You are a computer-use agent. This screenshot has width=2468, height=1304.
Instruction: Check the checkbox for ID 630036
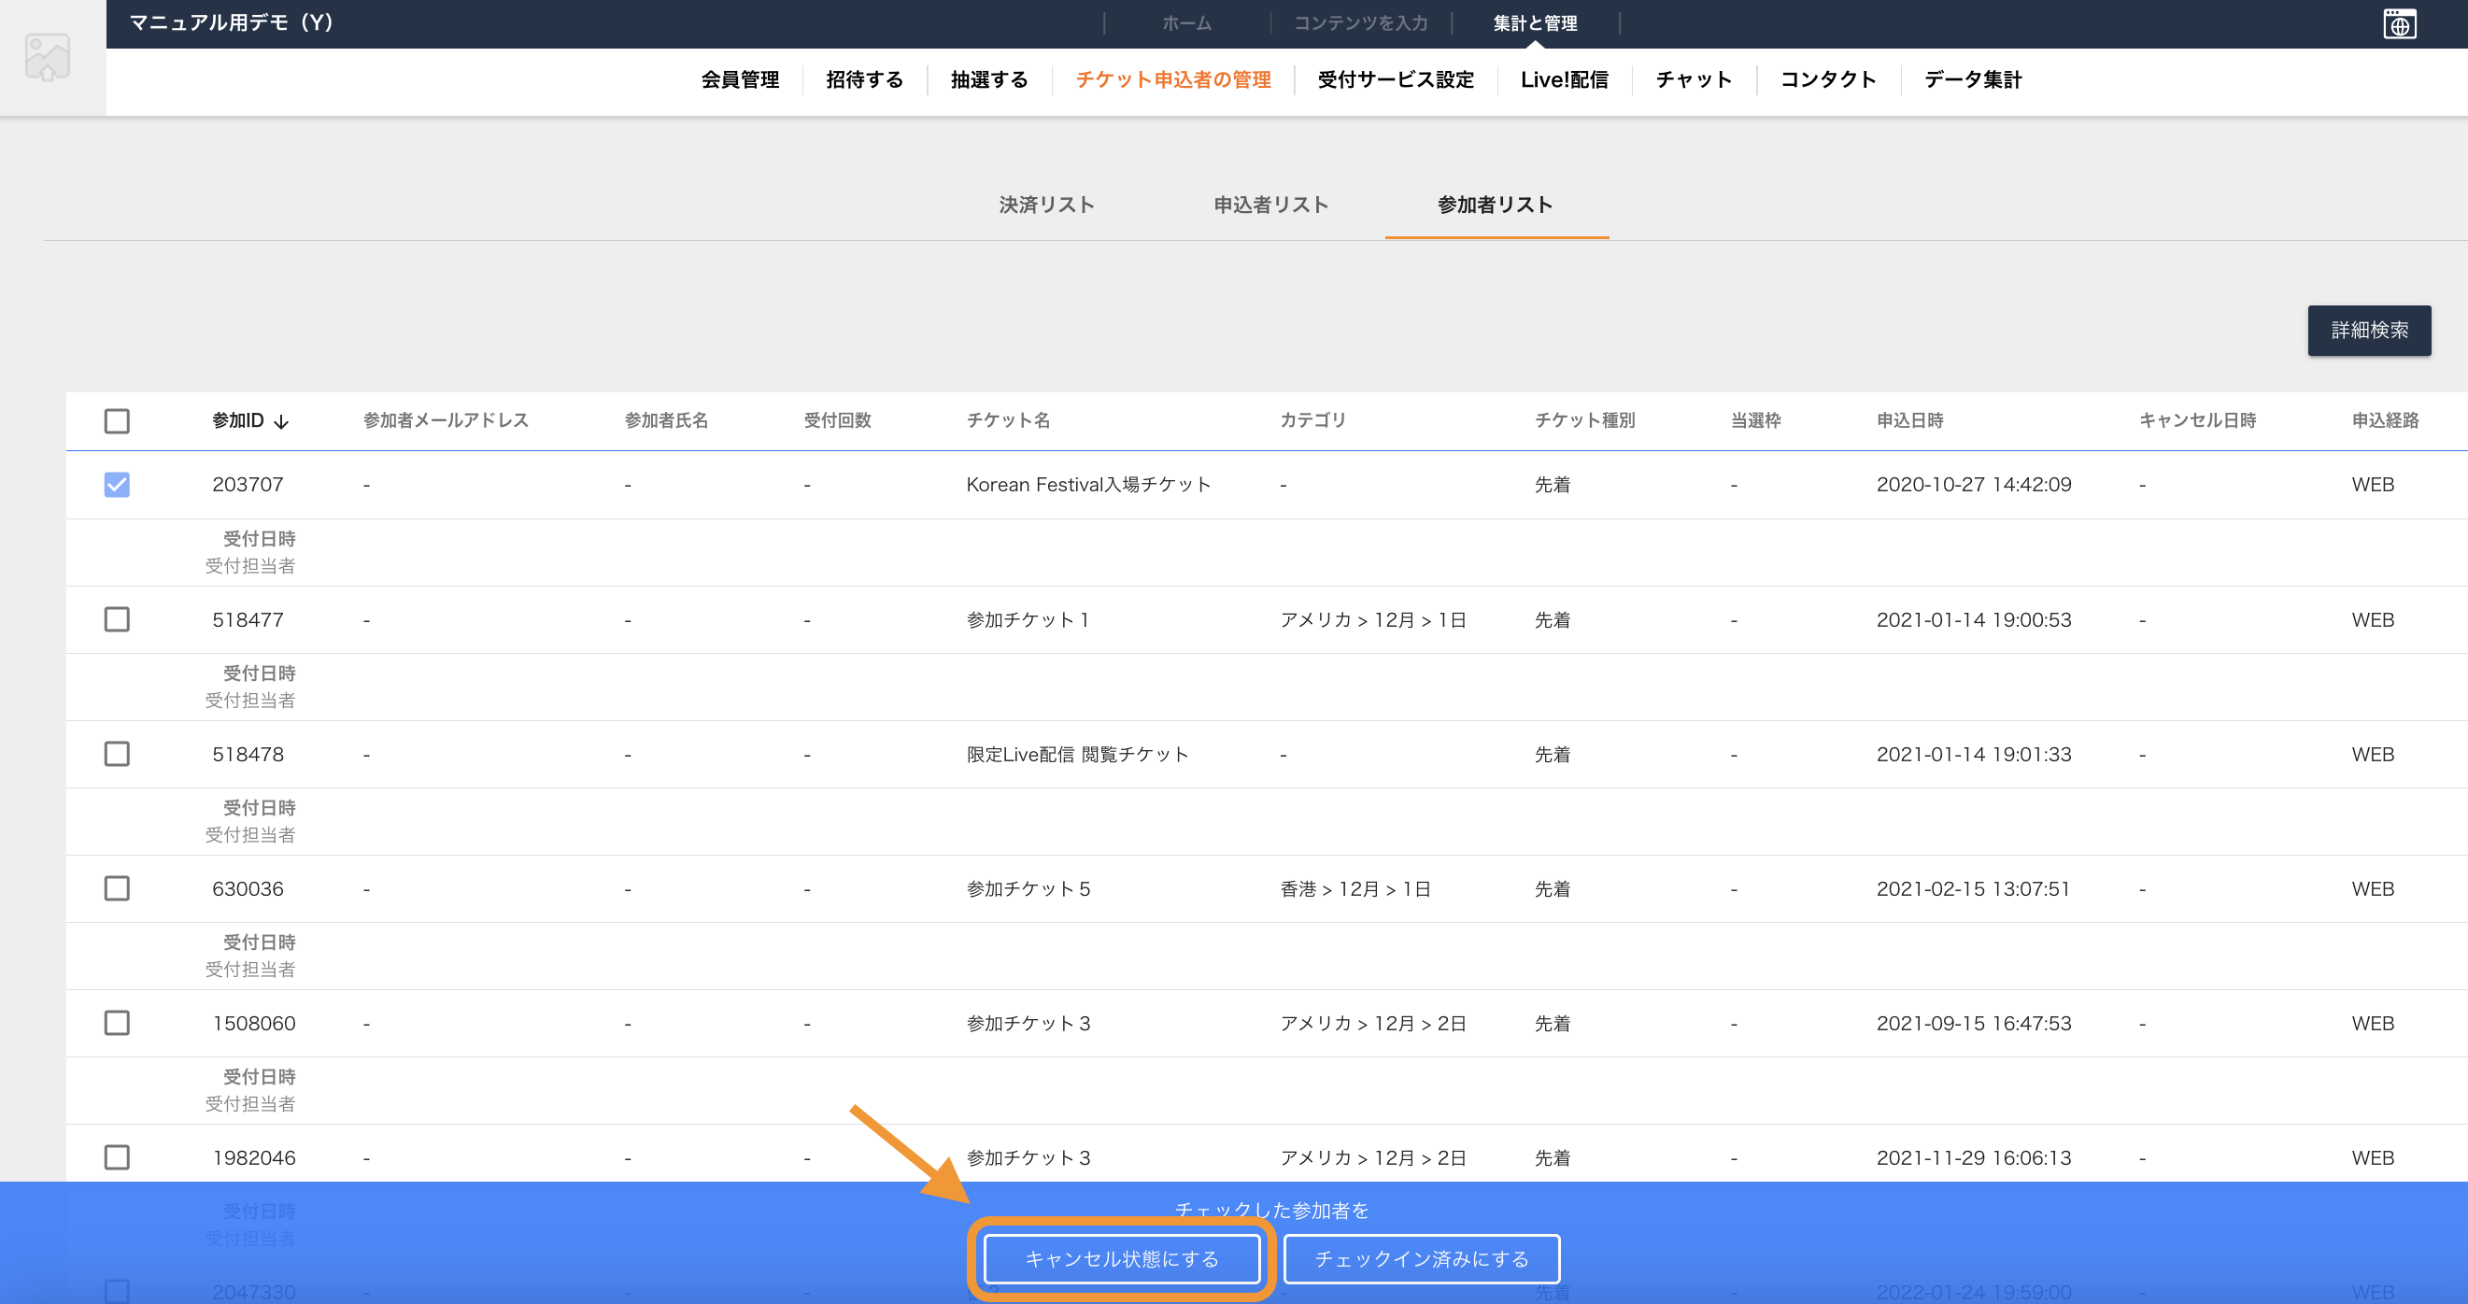click(x=117, y=889)
